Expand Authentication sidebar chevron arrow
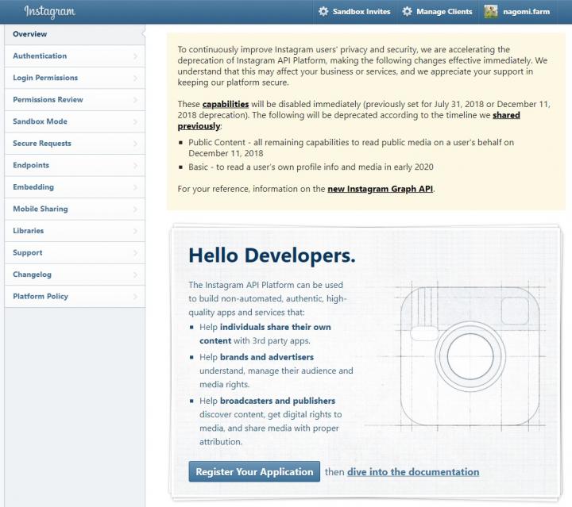The width and height of the screenshot is (572, 507). 136,56
